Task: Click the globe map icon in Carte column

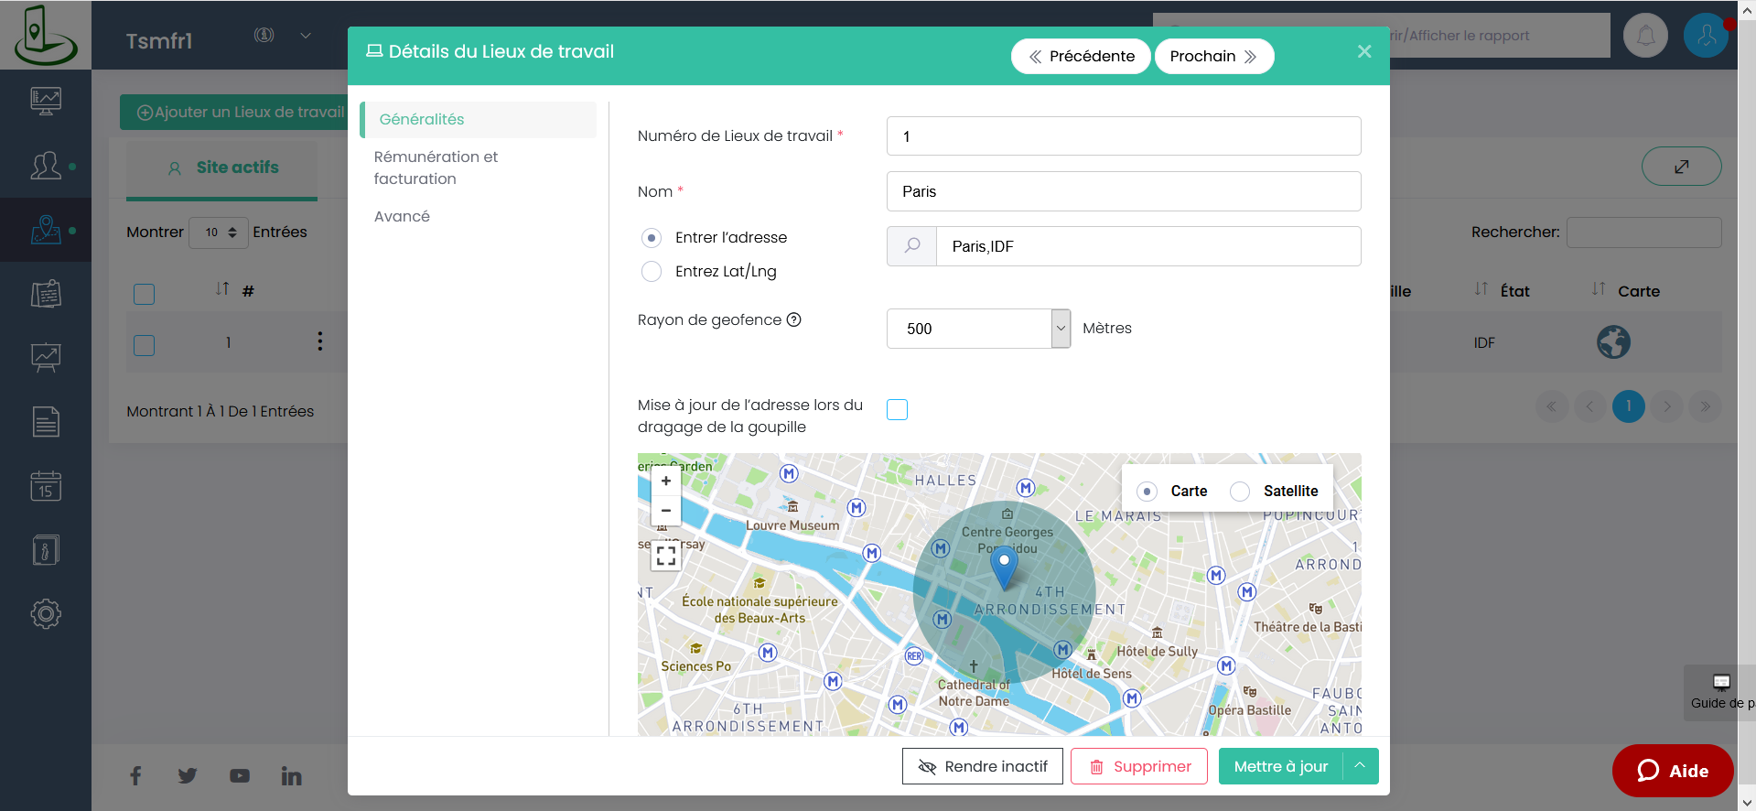Action: click(x=1613, y=342)
